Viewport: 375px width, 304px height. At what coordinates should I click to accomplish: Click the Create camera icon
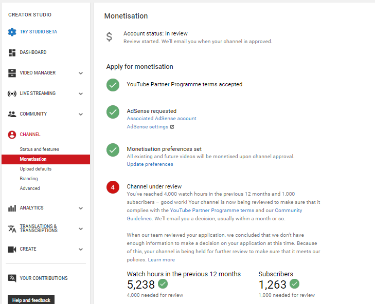tap(12, 250)
